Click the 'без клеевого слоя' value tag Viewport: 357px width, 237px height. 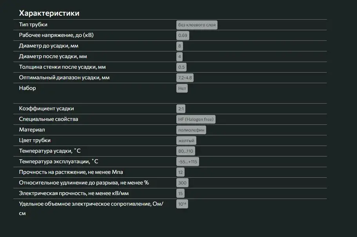[196, 25]
